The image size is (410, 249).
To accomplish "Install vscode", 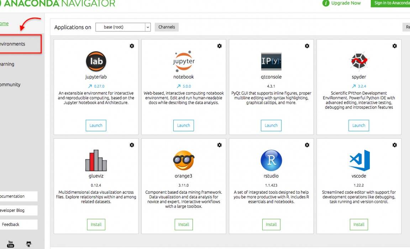I will click(359, 225).
